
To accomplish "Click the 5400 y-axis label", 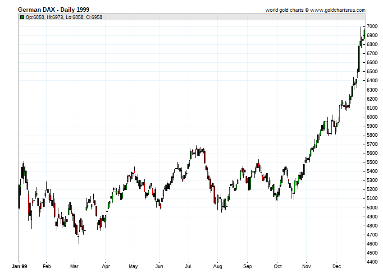I will (x=372, y=171).
